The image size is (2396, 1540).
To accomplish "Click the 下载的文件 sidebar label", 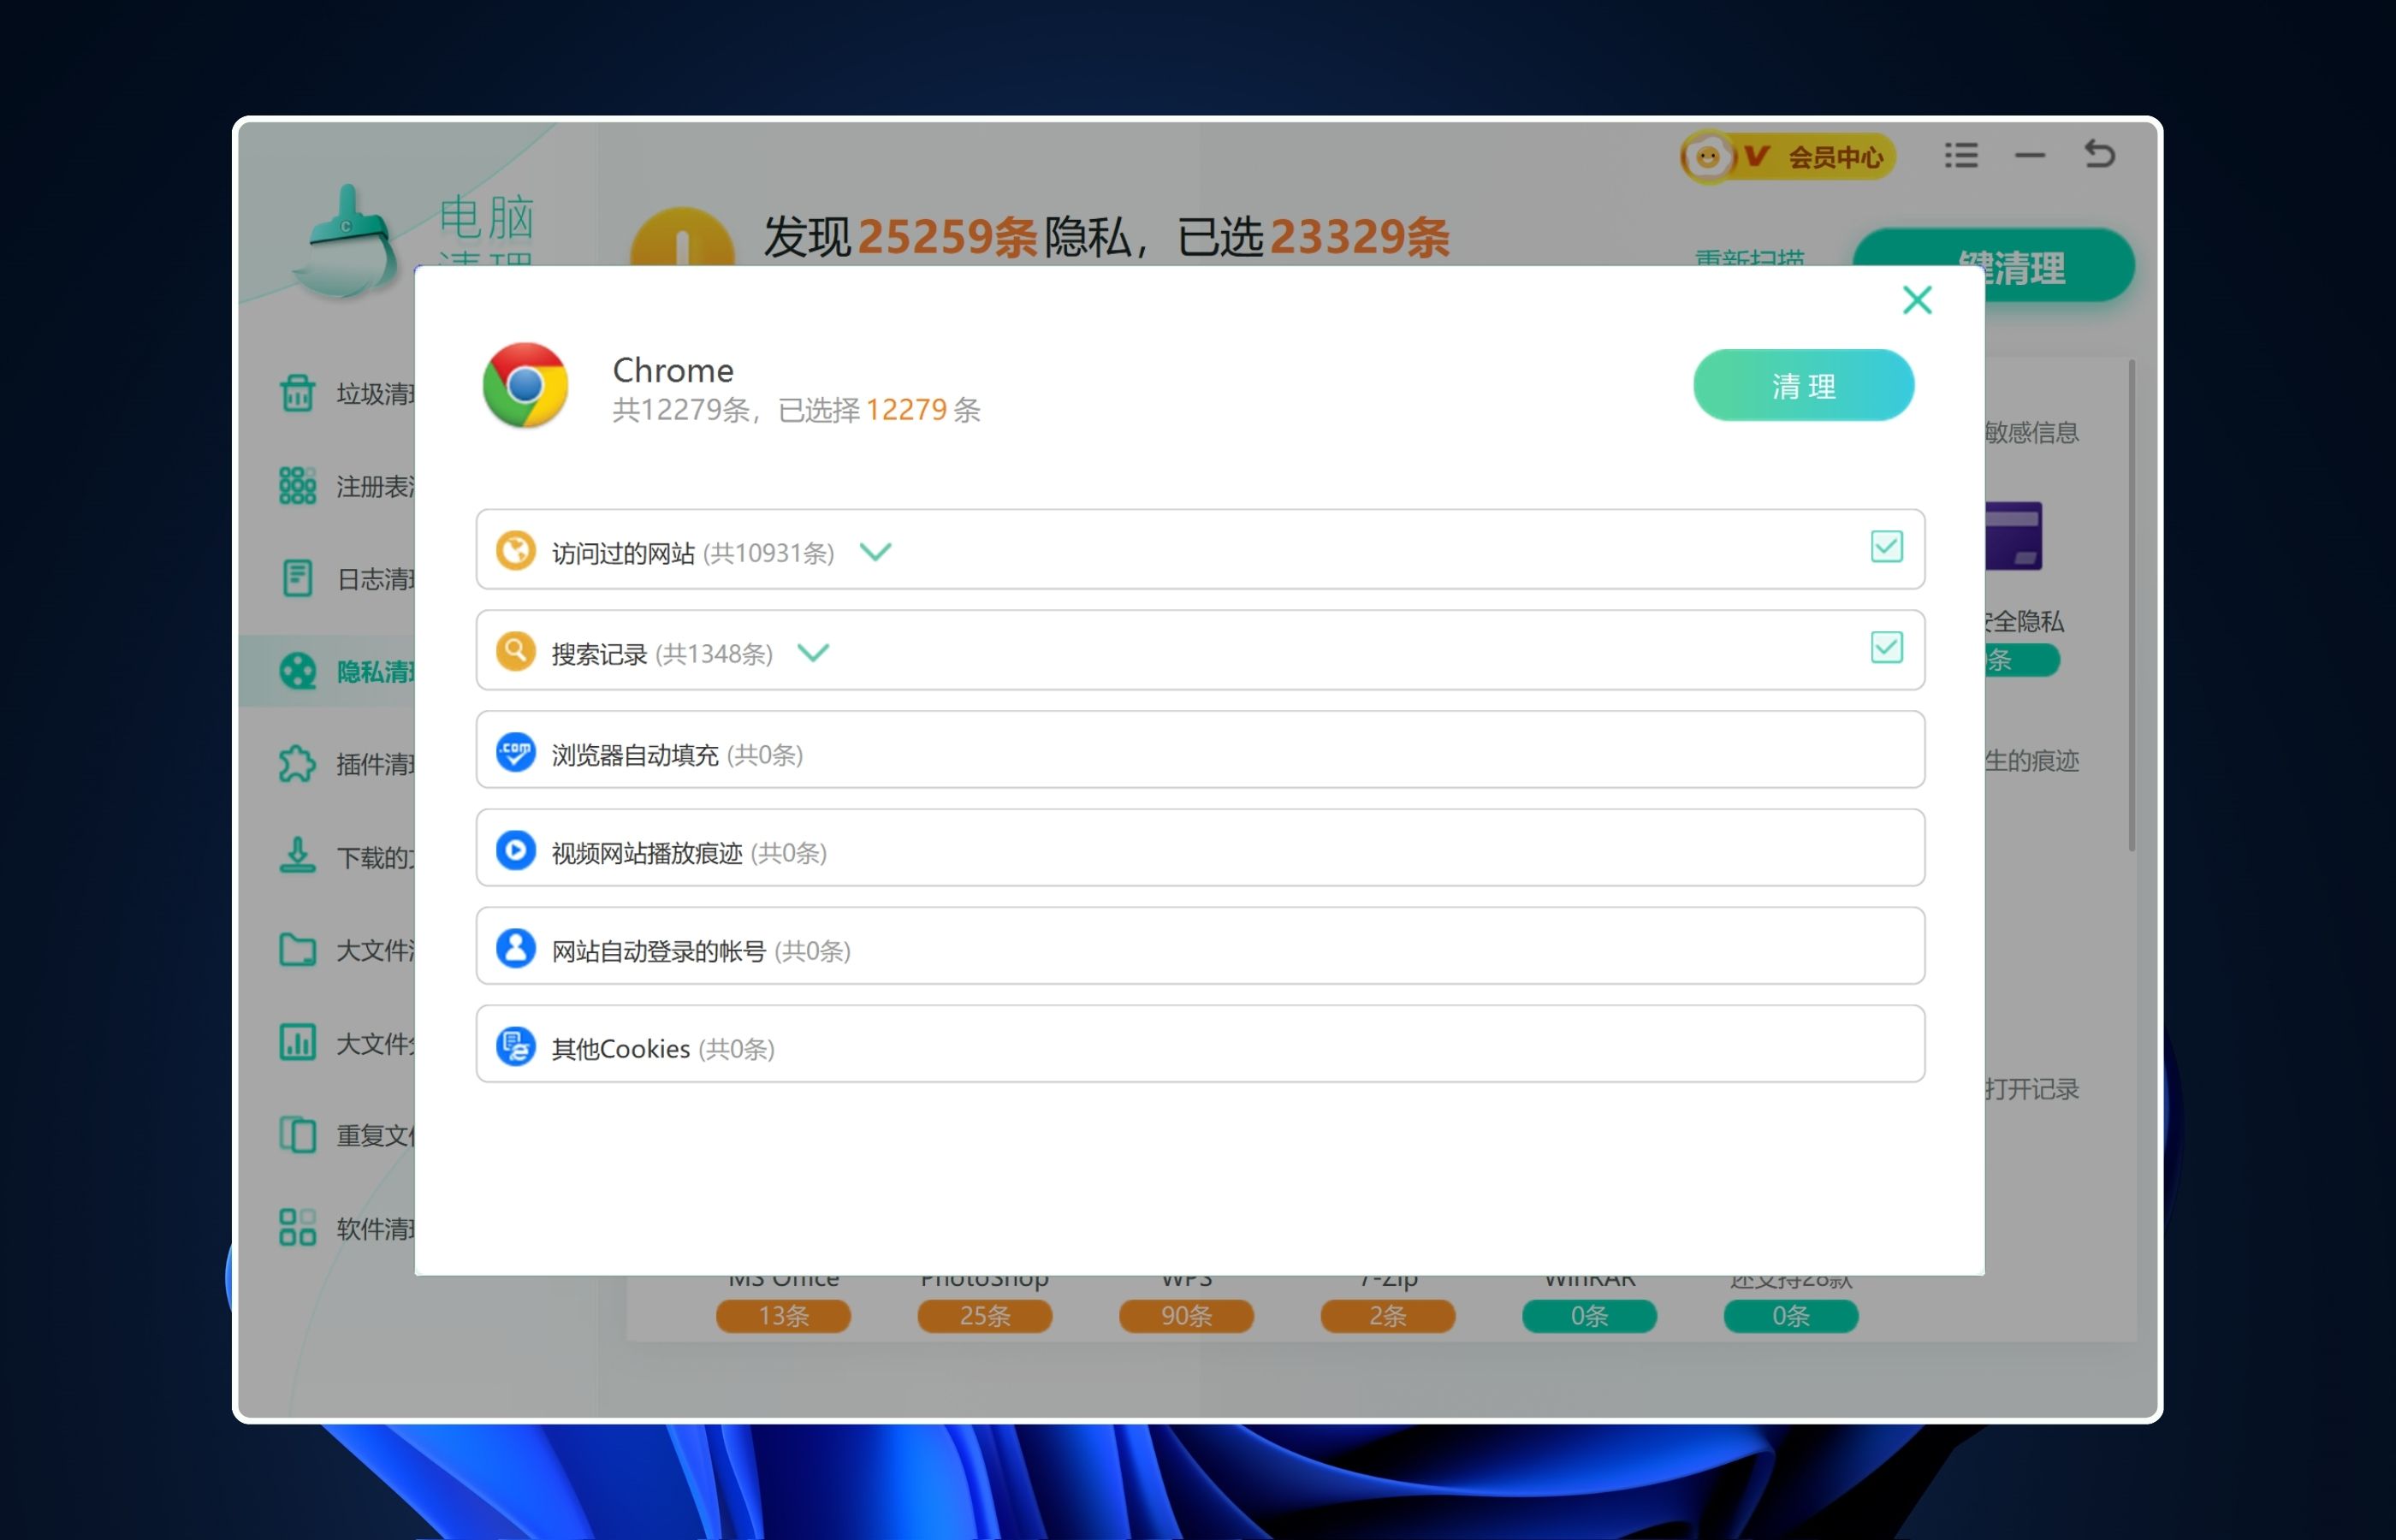I will point(375,858).
